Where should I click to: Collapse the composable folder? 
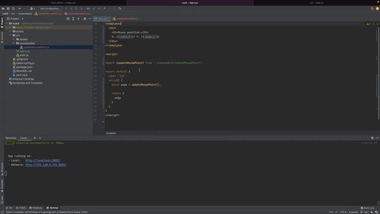(14, 43)
